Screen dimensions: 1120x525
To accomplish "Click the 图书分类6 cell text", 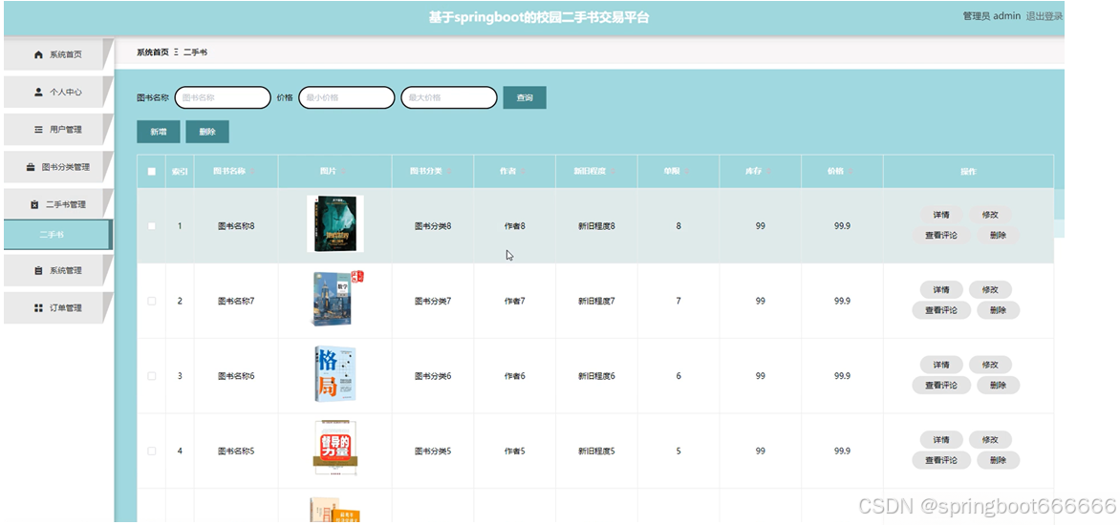I will coord(433,376).
